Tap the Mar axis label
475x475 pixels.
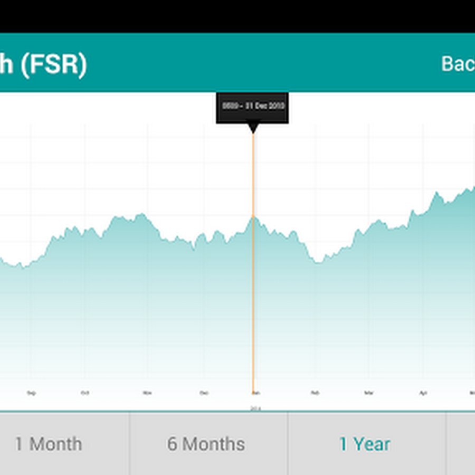click(369, 393)
